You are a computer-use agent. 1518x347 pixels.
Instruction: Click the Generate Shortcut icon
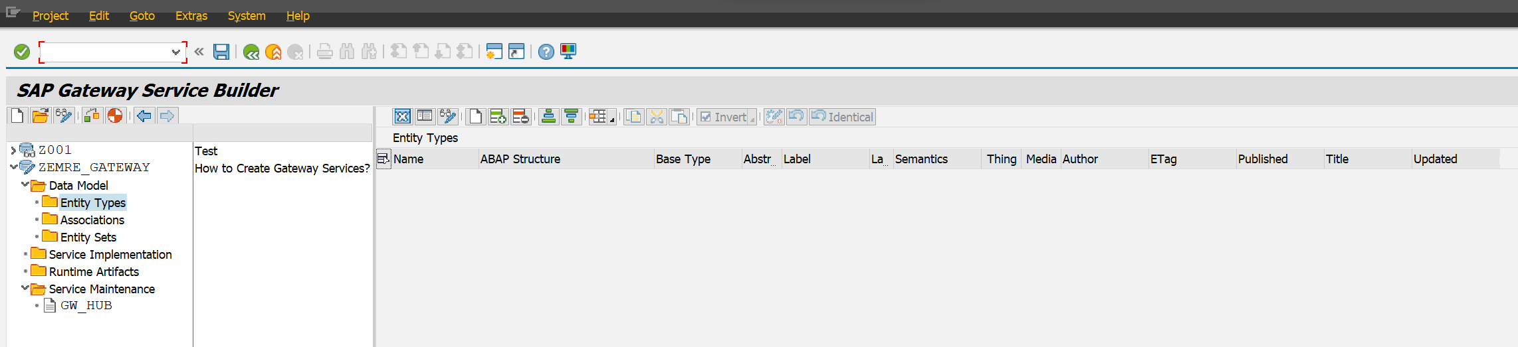(516, 52)
